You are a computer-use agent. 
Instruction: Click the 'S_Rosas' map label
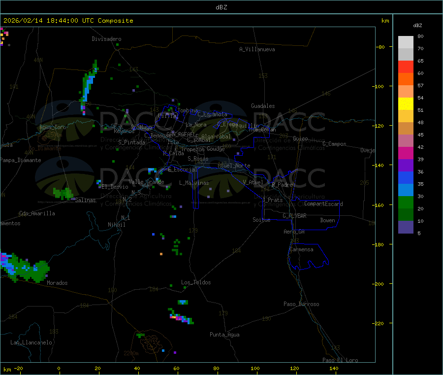[x=198, y=159]
